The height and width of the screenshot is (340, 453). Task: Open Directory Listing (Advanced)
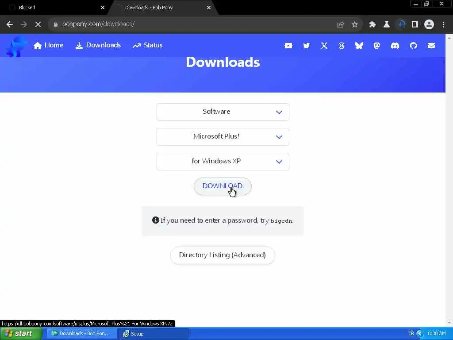[223, 255]
